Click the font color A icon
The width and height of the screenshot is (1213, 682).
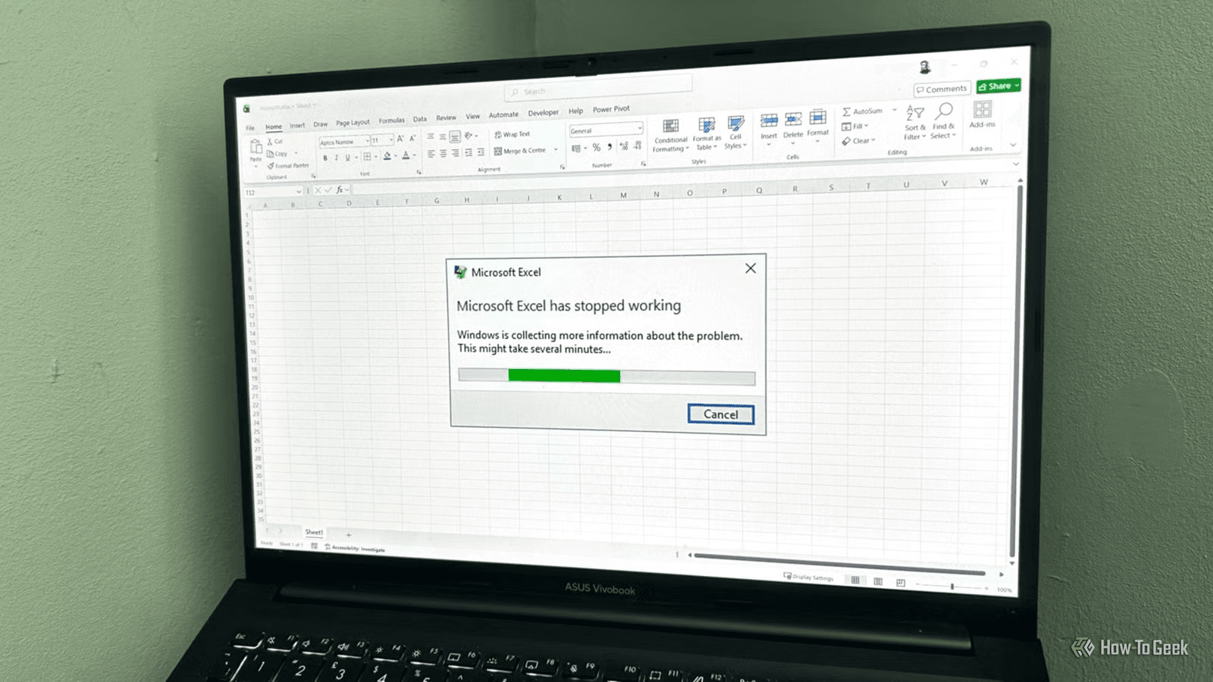click(x=406, y=155)
